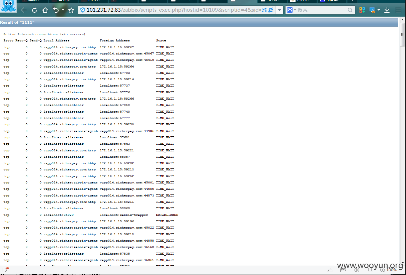
Task: Click the Baidu paw search engine icon
Action: pos(290,10)
